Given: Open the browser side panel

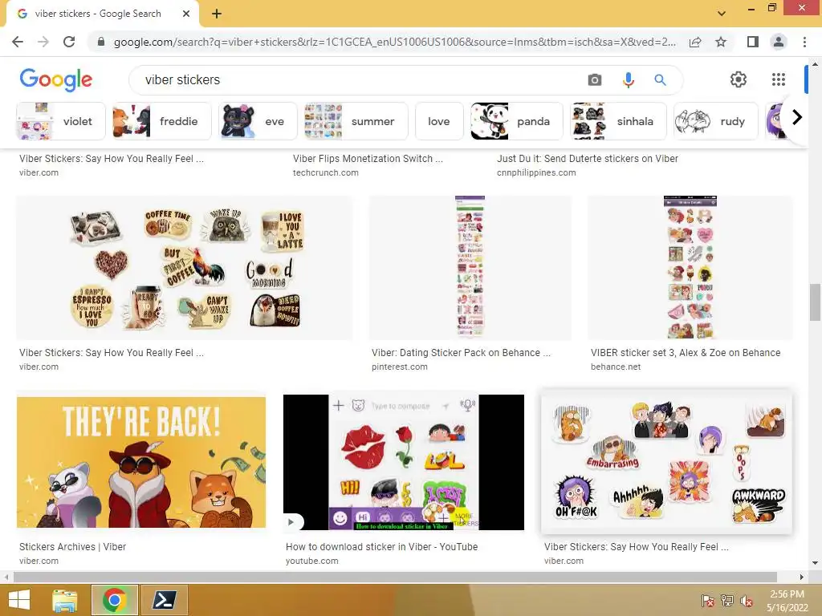Looking at the screenshot, I should 753,42.
